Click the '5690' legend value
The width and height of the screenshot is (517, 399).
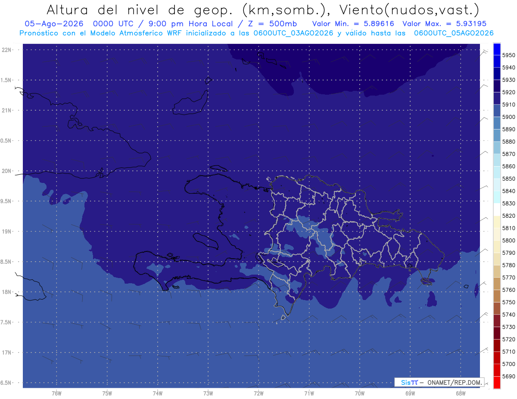(509, 376)
